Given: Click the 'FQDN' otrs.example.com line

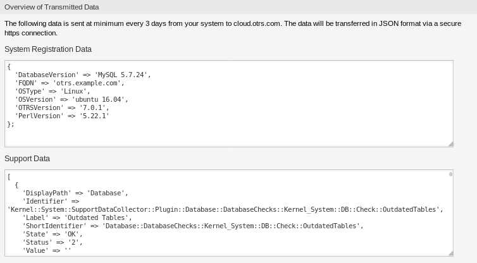Looking at the screenshot, I should pos(70,83).
